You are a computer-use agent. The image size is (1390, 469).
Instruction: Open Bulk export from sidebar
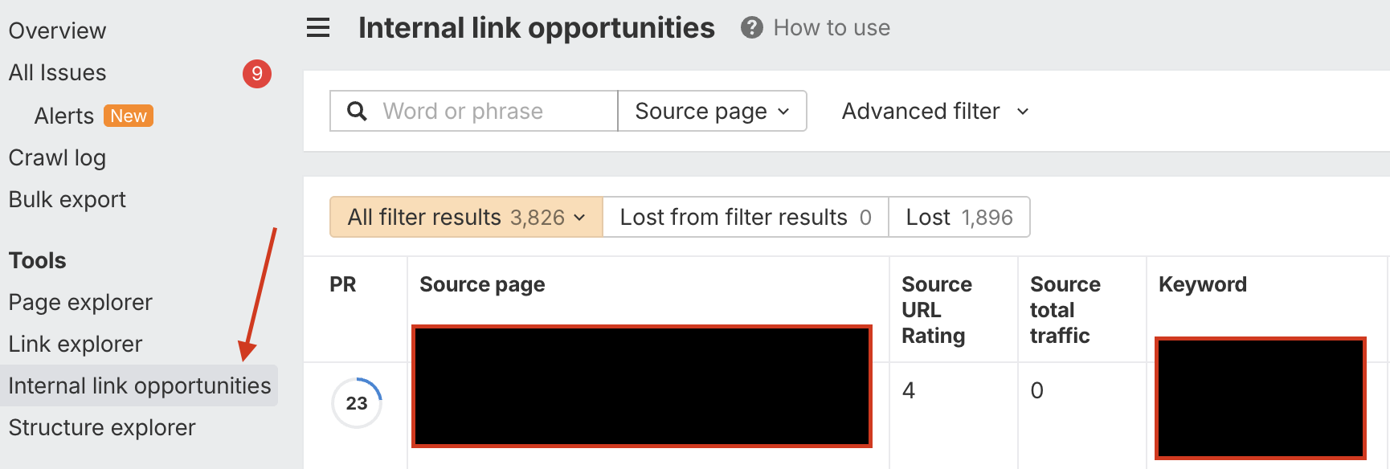(x=67, y=200)
